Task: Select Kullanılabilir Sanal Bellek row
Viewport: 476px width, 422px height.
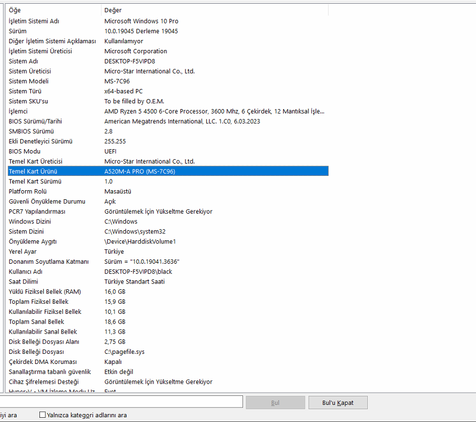Action: click(x=168, y=331)
